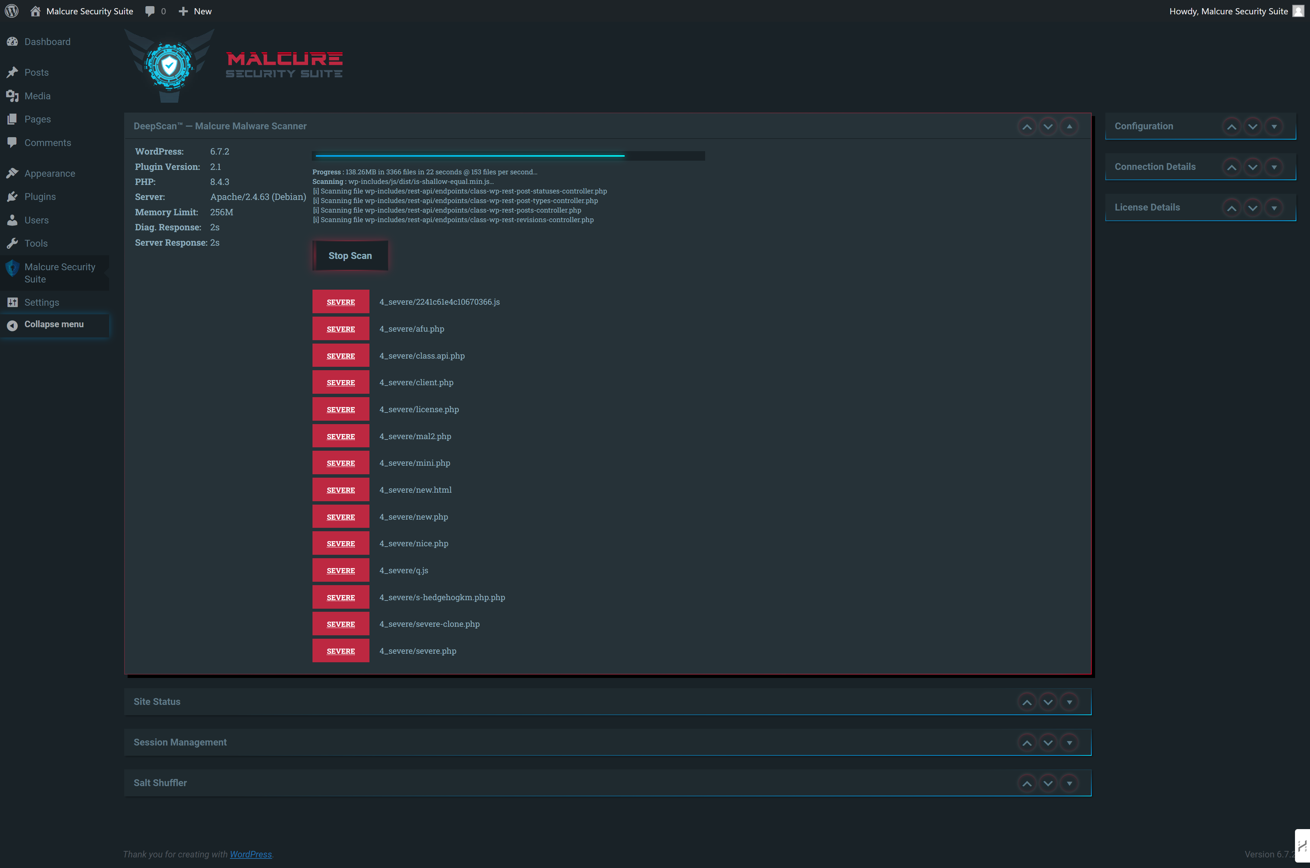Click the WordPress logo icon
The height and width of the screenshot is (868, 1310).
[x=12, y=11]
